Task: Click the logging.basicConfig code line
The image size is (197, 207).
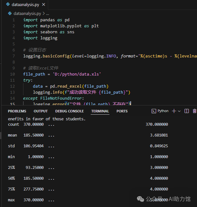Action: [x=110, y=56]
